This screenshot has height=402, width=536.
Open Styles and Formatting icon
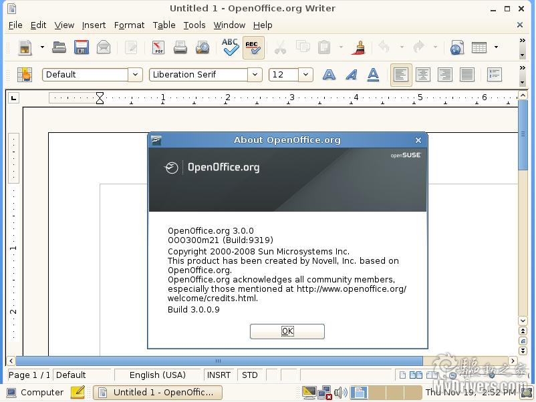click(25, 75)
